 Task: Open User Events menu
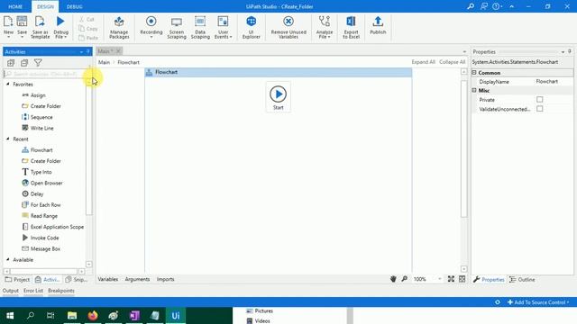(223, 27)
